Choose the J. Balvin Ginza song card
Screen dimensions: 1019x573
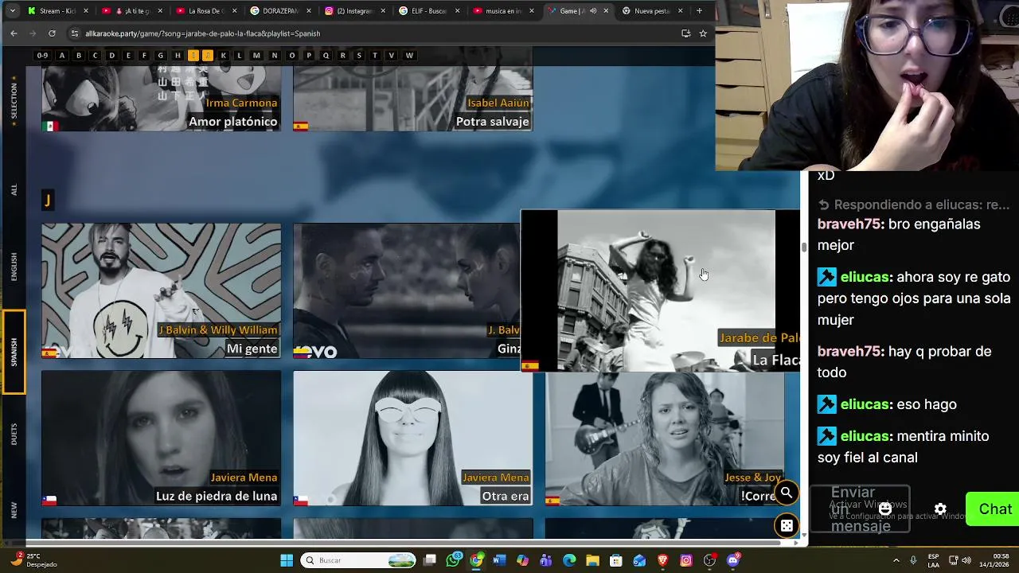click(406, 290)
